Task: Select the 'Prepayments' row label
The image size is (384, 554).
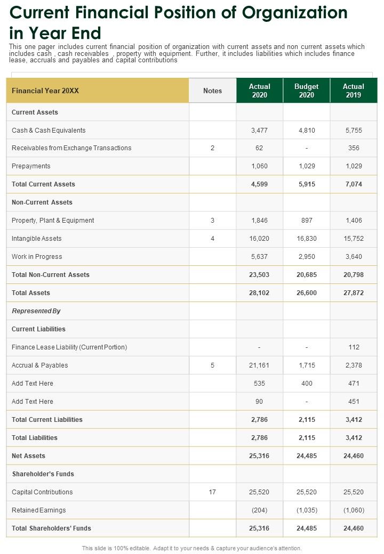Action: coord(31,166)
